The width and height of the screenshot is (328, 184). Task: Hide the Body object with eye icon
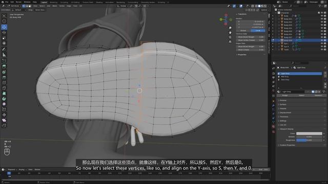click(x=322, y=16)
